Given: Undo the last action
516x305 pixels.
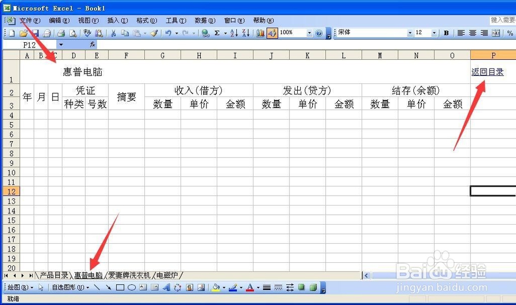Looking at the screenshot, I should coord(168,33).
